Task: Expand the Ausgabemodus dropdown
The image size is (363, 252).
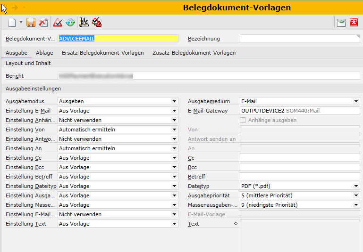Action: (175, 101)
